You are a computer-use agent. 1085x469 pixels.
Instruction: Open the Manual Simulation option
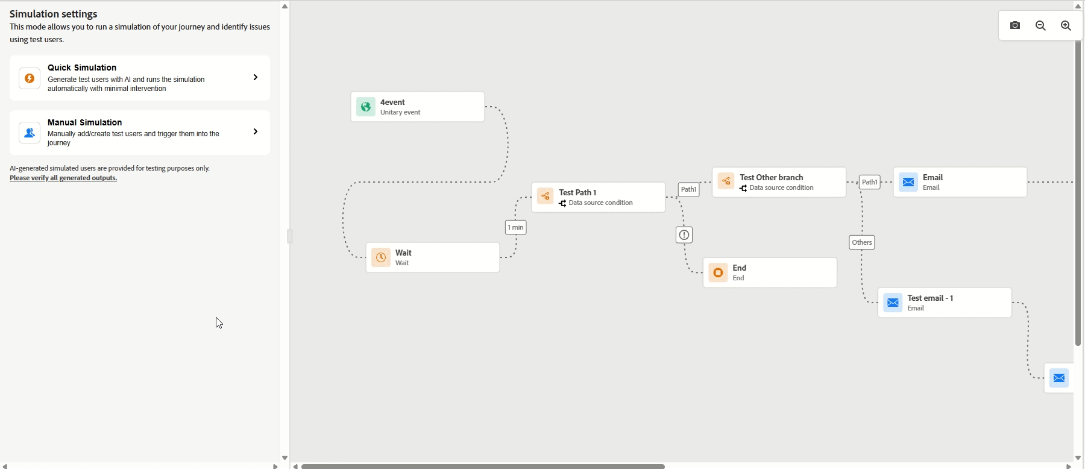click(140, 133)
